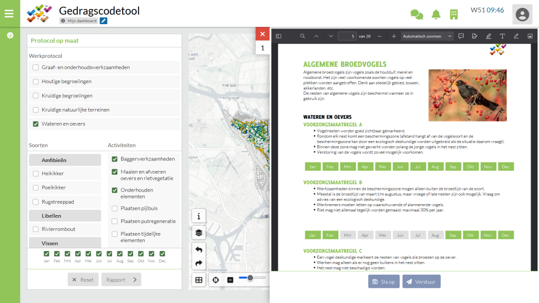Toggle the PDF sidebar panel
This screenshot has height=303, width=539.
coord(278,36)
